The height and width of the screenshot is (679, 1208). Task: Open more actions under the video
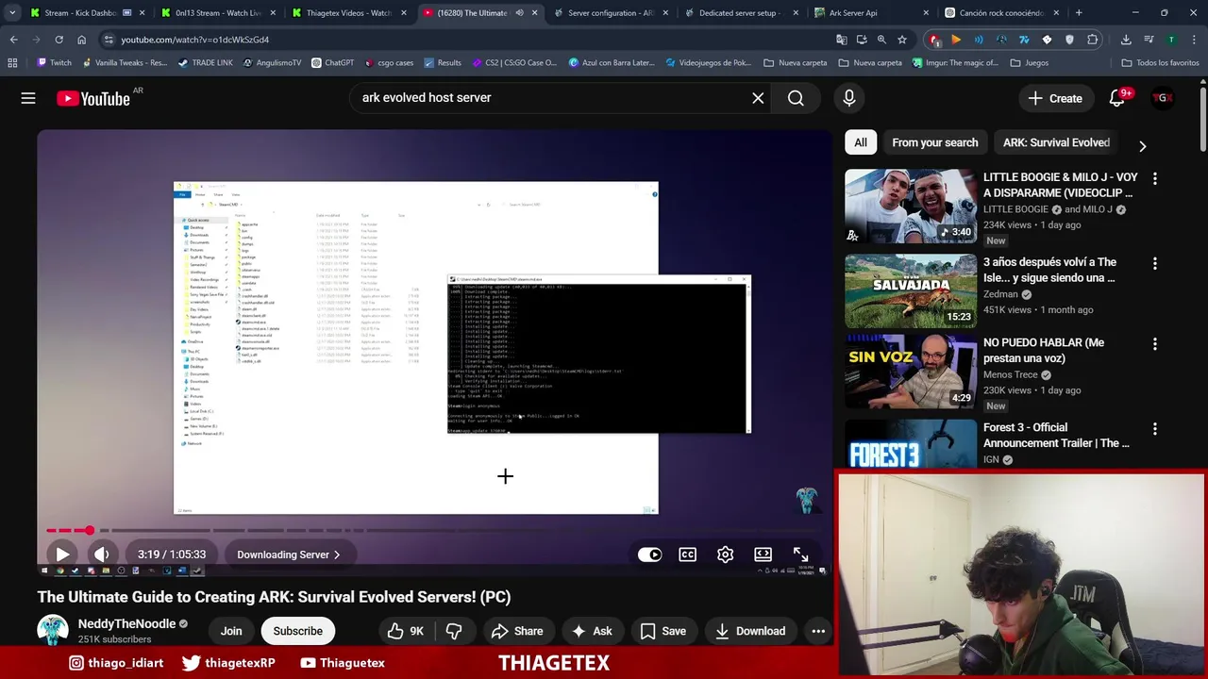click(818, 631)
